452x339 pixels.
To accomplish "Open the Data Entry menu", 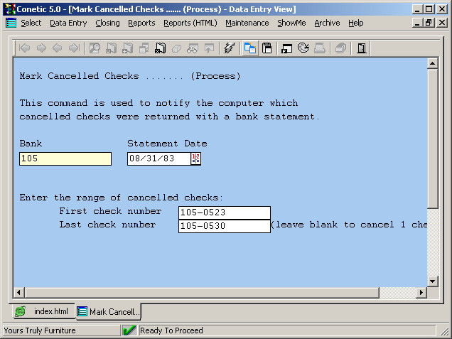I will pos(68,23).
